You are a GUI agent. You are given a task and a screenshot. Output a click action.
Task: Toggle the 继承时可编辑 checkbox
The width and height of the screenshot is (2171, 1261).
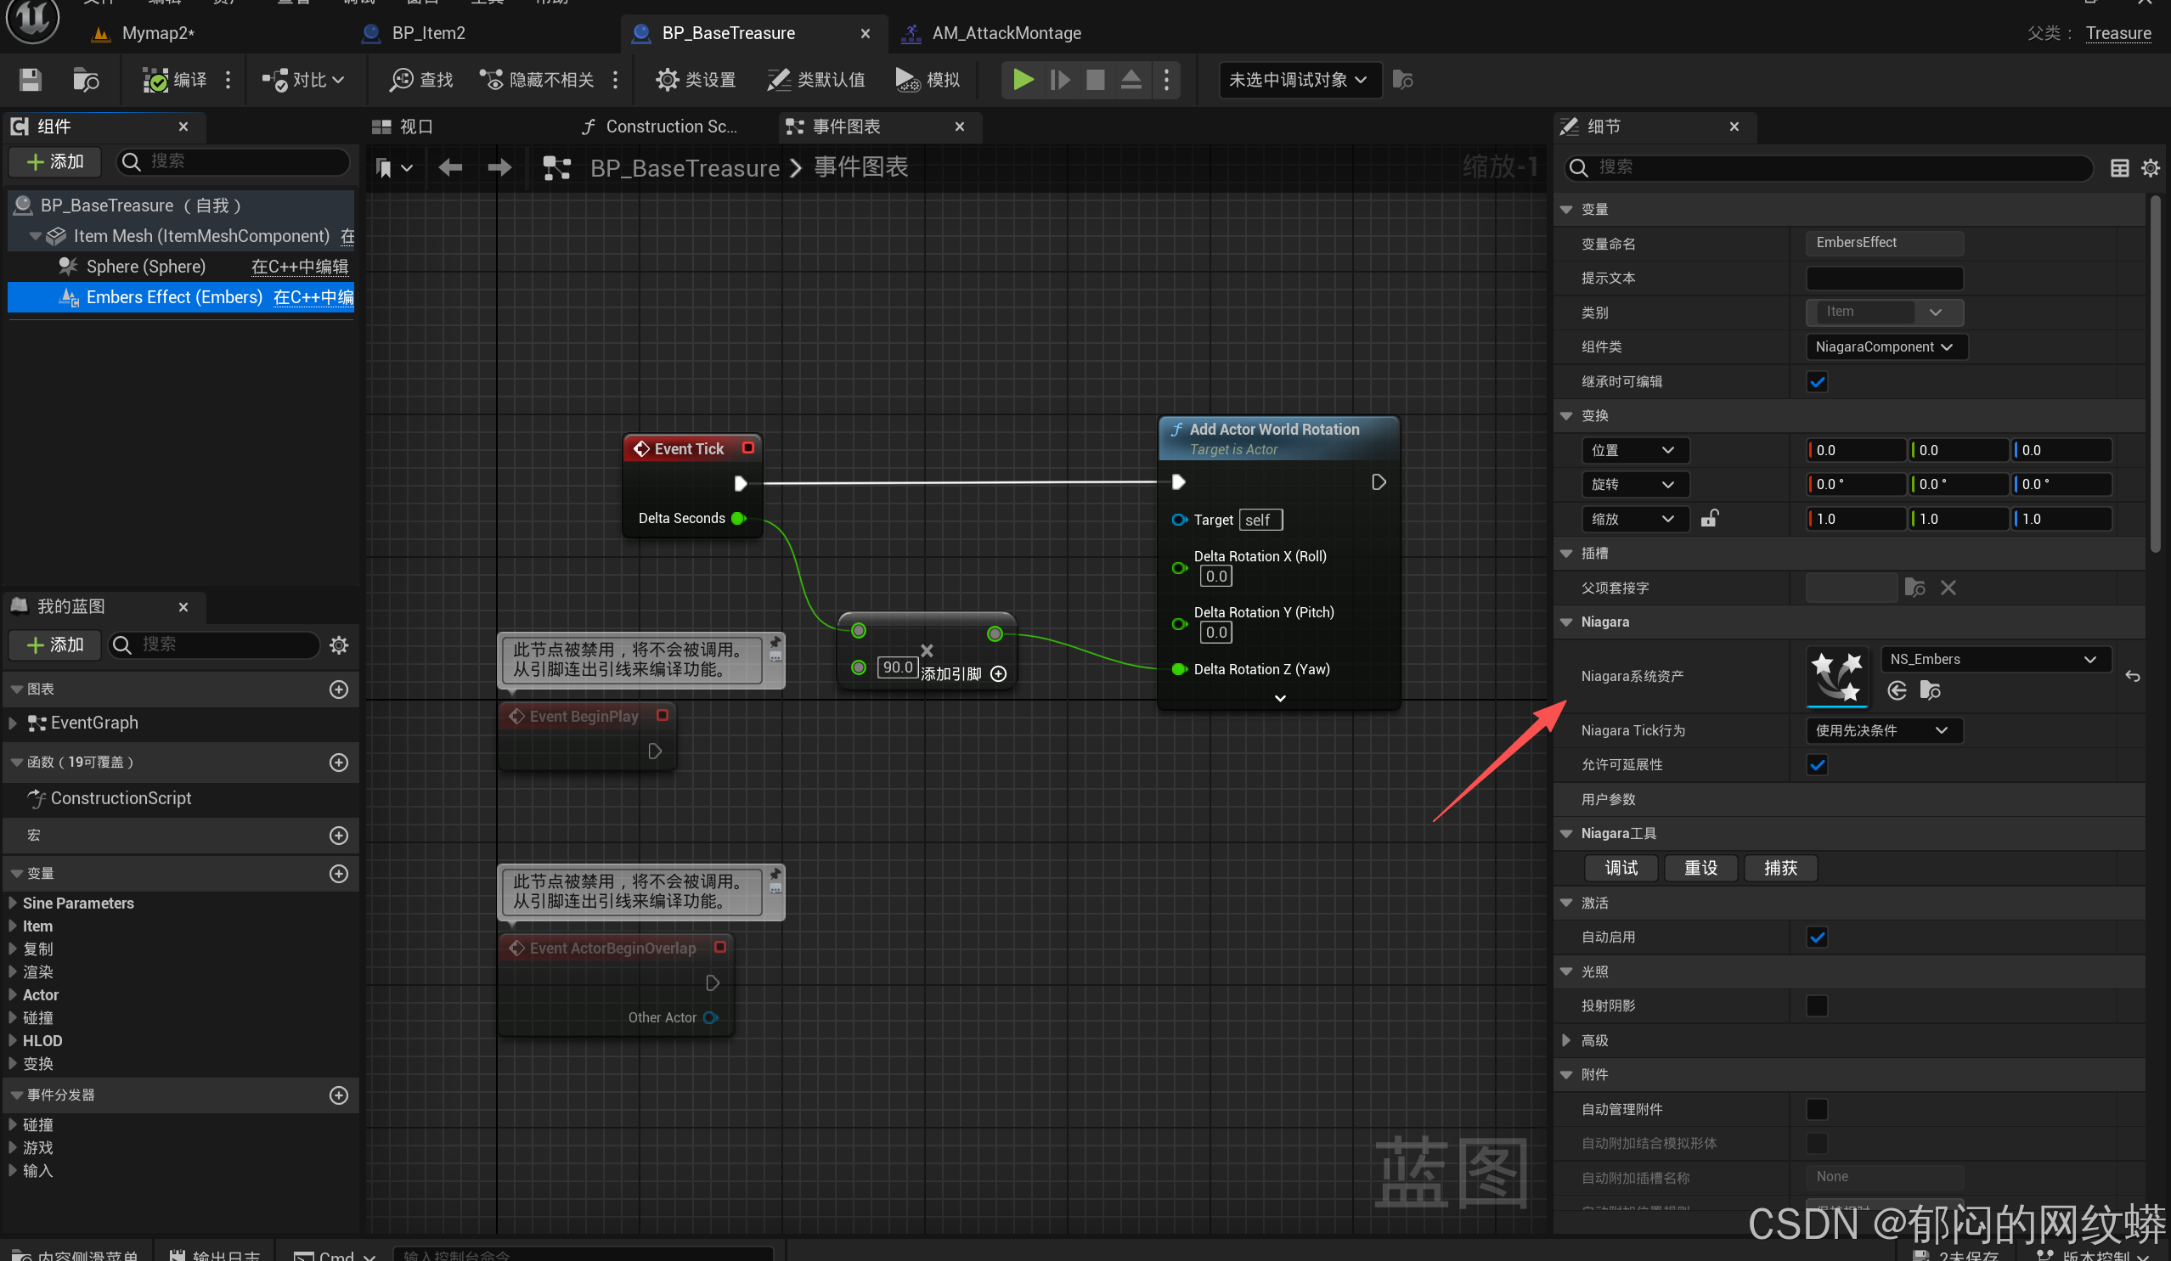coord(1817,381)
